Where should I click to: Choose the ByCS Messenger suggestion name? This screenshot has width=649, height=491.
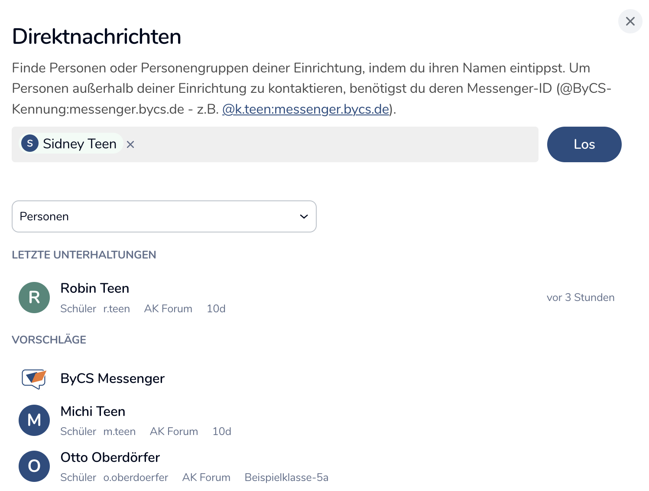[113, 379]
